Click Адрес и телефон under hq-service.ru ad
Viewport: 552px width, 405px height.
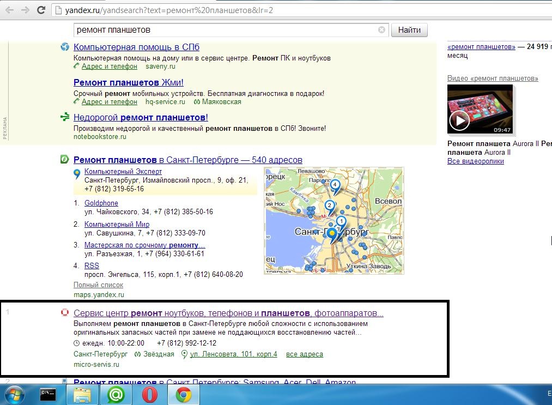click(110, 102)
